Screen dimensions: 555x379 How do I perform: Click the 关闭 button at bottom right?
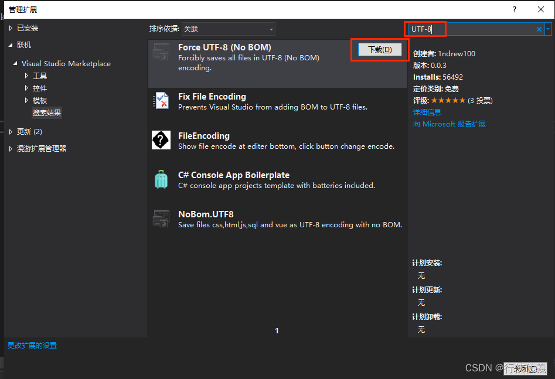pos(525,368)
